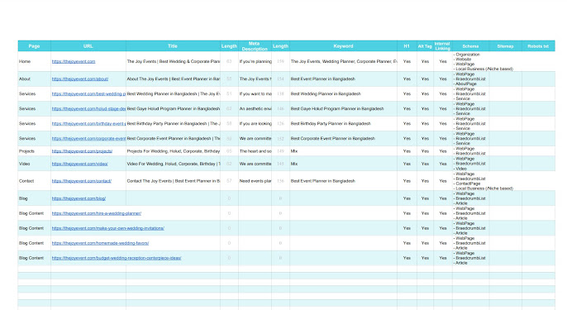The width and height of the screenshot is (567, 310).
Task: Select the Page column header
Action: click(35, 46)
